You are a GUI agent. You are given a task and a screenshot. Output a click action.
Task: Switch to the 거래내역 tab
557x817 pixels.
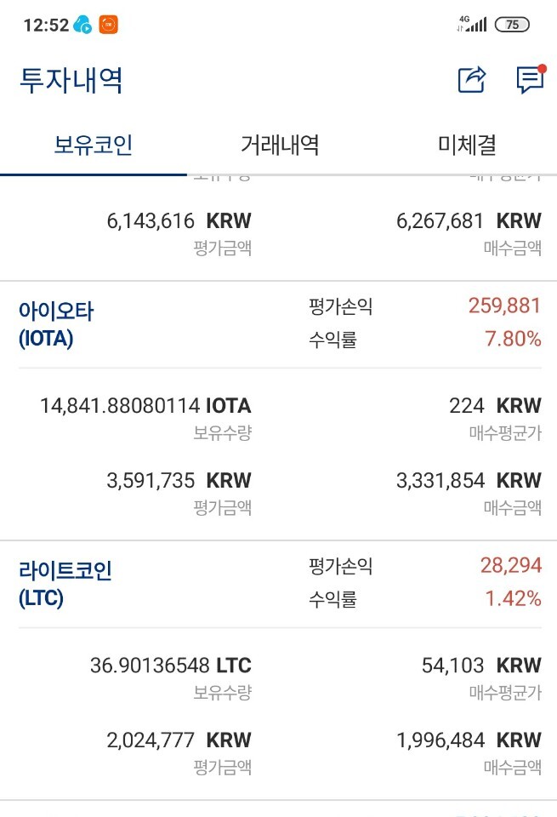click(x=278, y=145)
